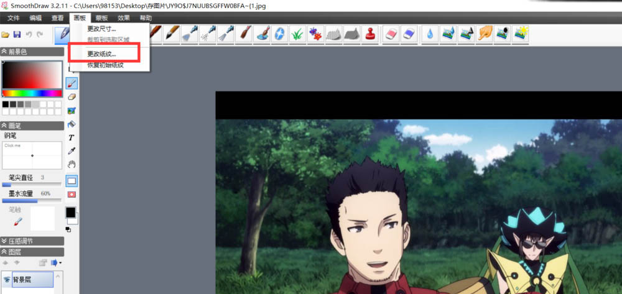Toggle the 背景层 layer eye visibility

pos(7,280)
